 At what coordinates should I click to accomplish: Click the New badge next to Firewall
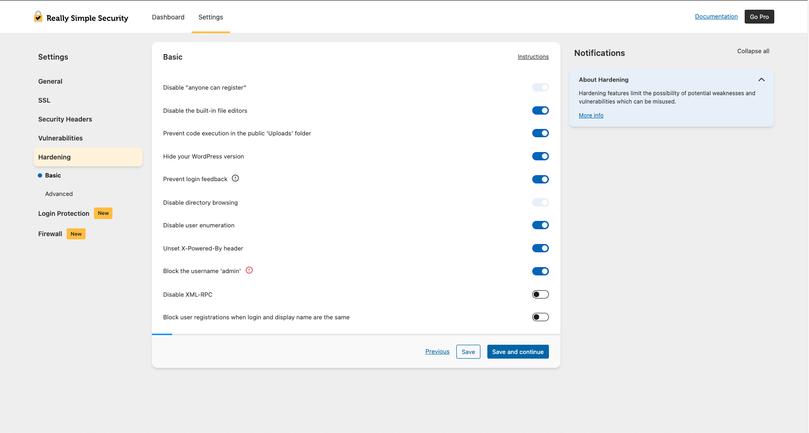tap(76, 234)
